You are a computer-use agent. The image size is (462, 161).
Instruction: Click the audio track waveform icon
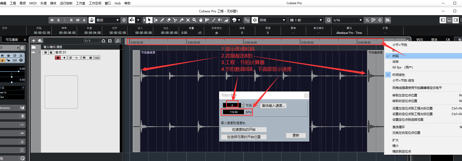click(33, 52)
